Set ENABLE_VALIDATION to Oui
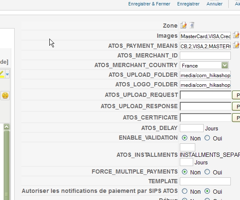The height and width of the screenshot is (200, 240). [x=207, y=138]
